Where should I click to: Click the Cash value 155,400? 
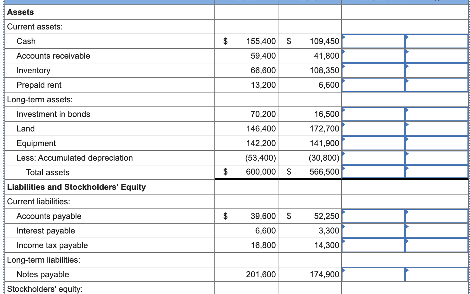tap(261, 41)
